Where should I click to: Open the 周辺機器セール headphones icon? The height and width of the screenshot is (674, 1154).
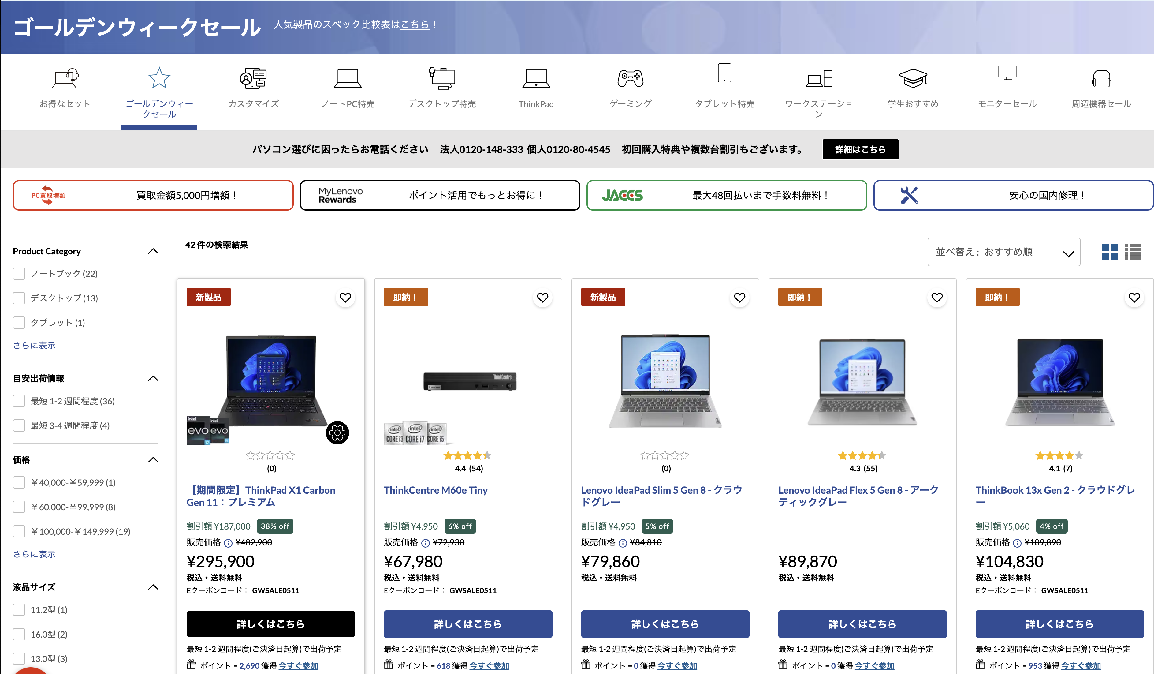point(1101,78)
